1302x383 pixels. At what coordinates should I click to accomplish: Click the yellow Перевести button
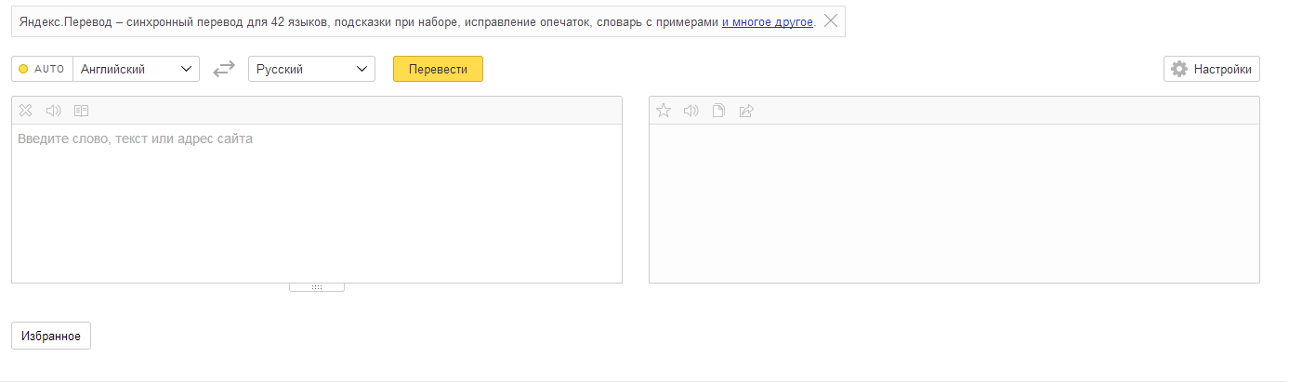pos(438,69)
